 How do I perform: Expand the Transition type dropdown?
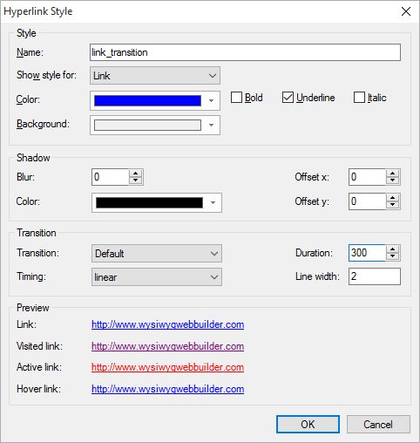157,254
